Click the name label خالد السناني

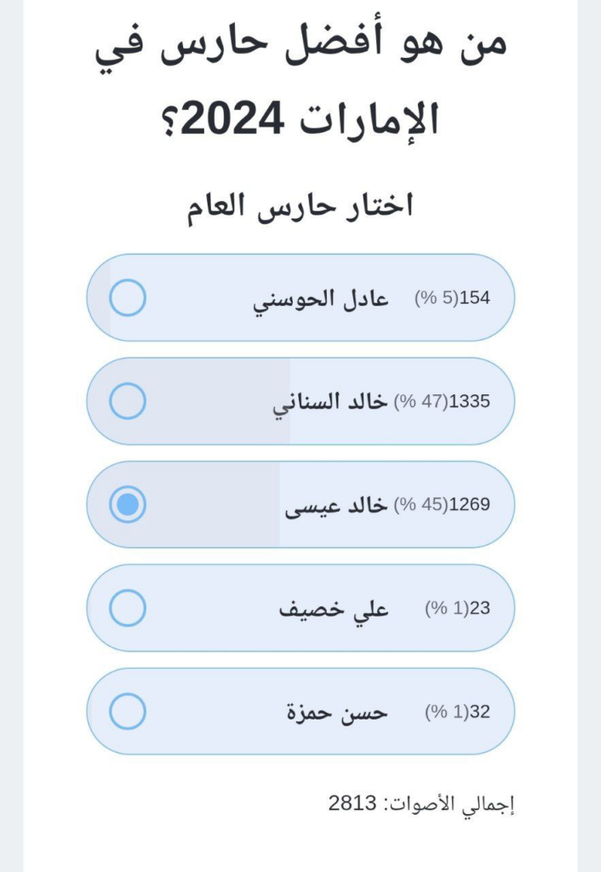[x=329, y=403]
